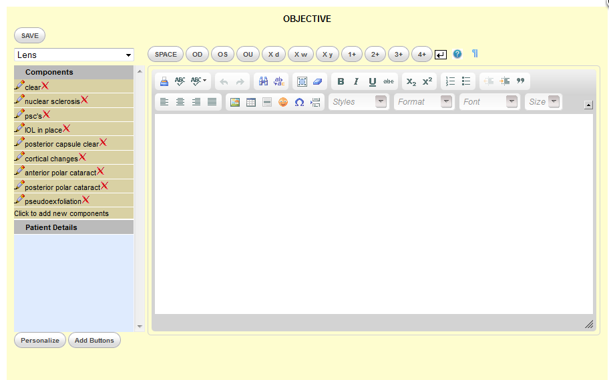Click the Find binoculars icon
609x380 pixels.
263,81
